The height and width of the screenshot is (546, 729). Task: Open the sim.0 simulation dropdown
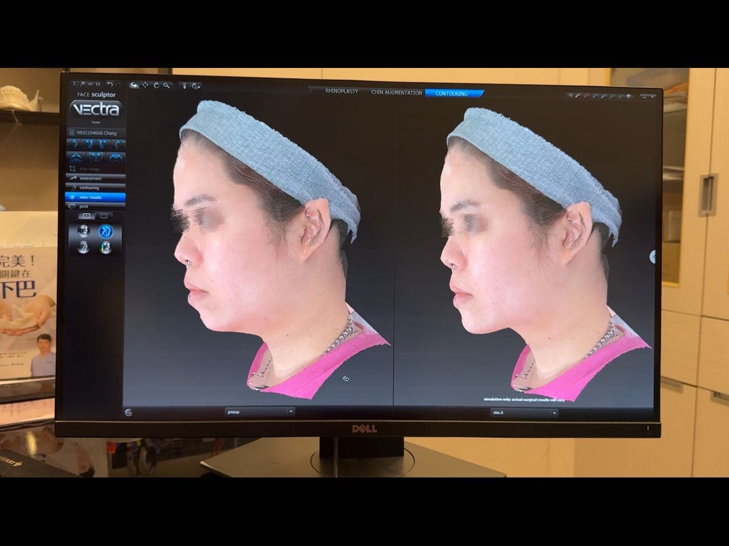coord(524,413)
